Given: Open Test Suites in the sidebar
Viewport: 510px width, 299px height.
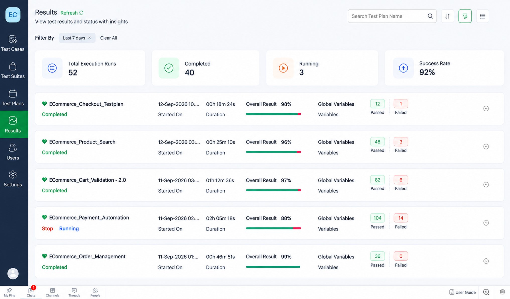Looking at the screenshot, I should (x=13, y=70).
